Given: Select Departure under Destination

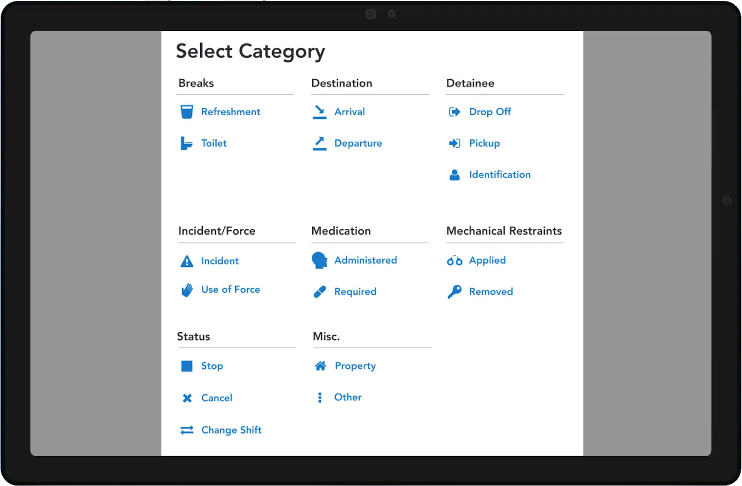Looking at the screenshot, I should point(358,143).
